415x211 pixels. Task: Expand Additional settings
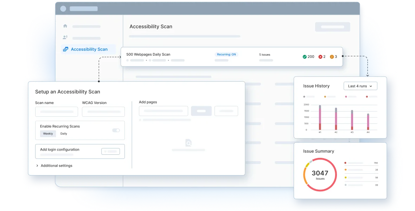click(x=54, y=166)
